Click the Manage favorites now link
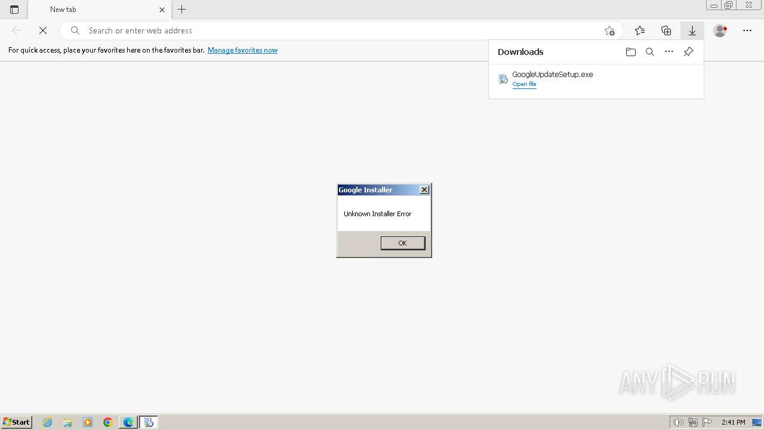764x430 pixels. click(x=242, y=50)
